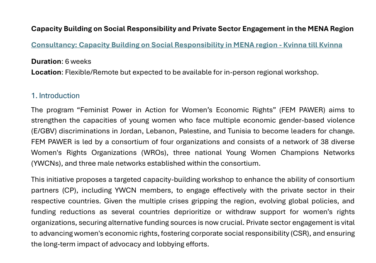
Task: Click the "partners (CP)" text in second paragraph
Action: (51, 190)
